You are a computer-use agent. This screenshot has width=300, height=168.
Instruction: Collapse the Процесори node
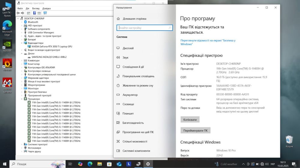pos(22,99)
